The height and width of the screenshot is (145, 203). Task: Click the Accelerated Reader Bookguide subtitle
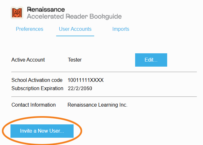(74, 16)
